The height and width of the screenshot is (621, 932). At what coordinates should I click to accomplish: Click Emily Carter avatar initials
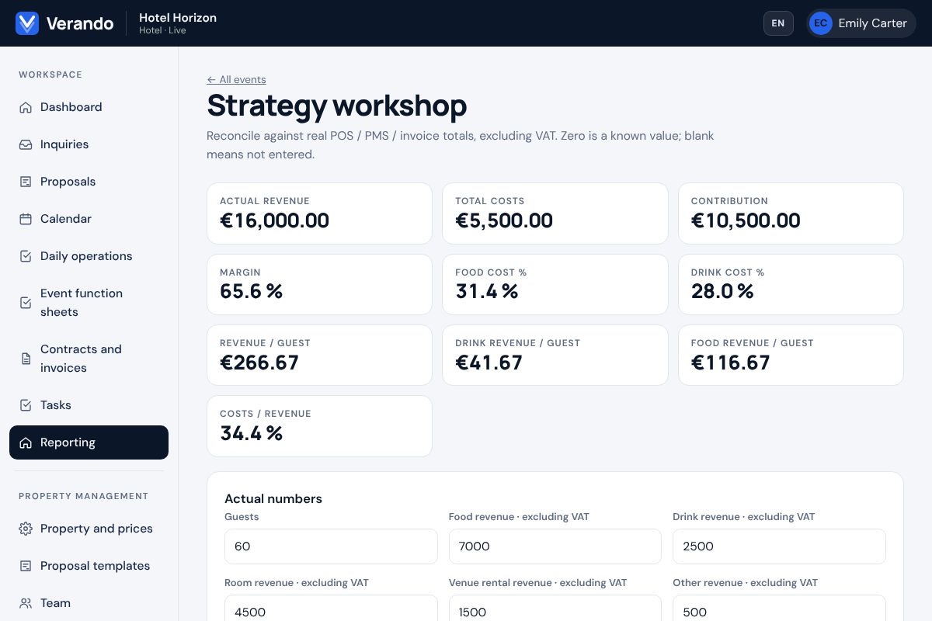click(821, 23)
